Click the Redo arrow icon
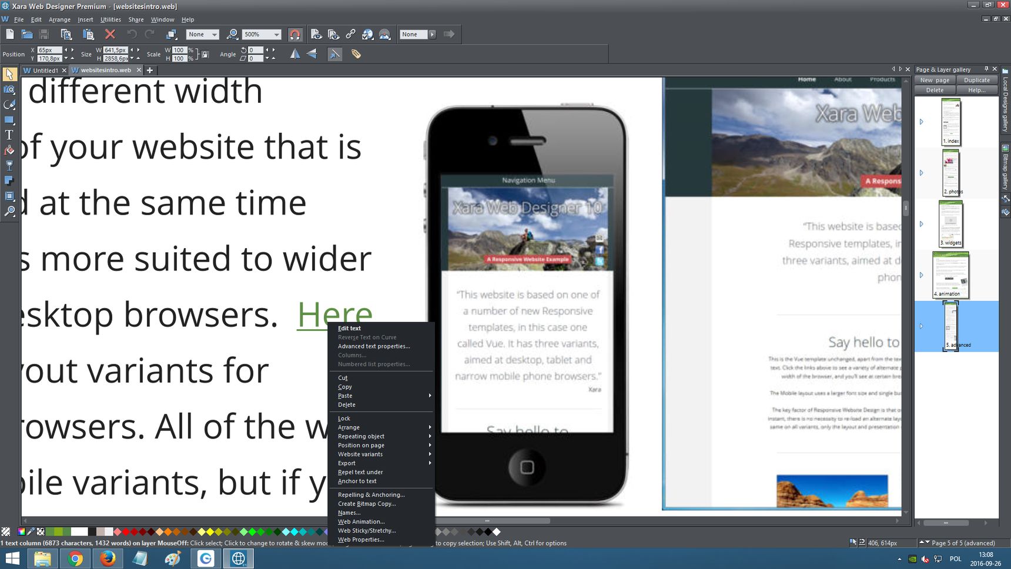The height and width of the screenshot is (569, 1011). 150,34
